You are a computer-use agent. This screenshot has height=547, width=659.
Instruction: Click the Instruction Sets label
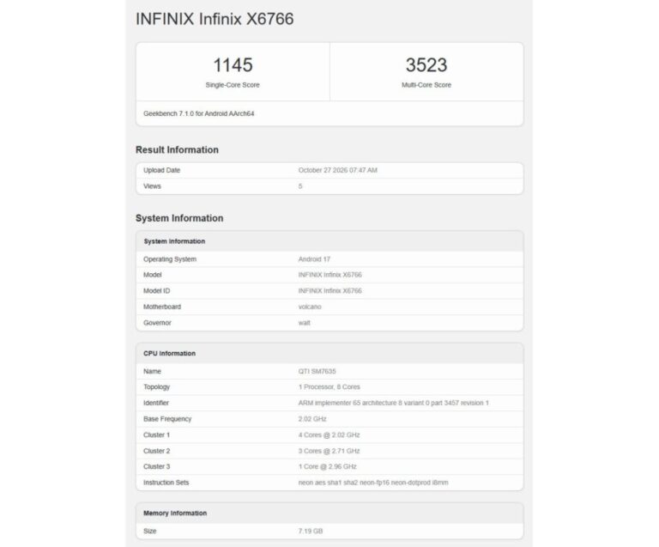(x=166, y=483)
